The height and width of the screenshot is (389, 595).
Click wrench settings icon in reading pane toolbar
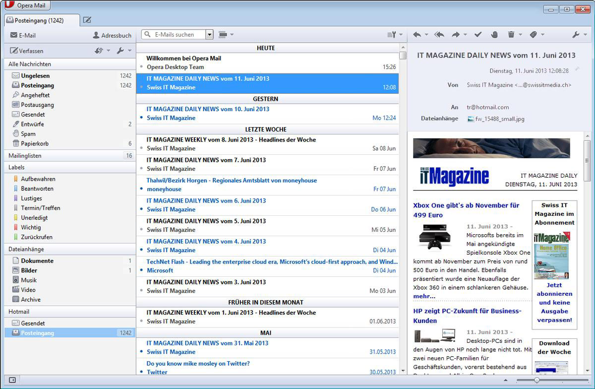576,35
